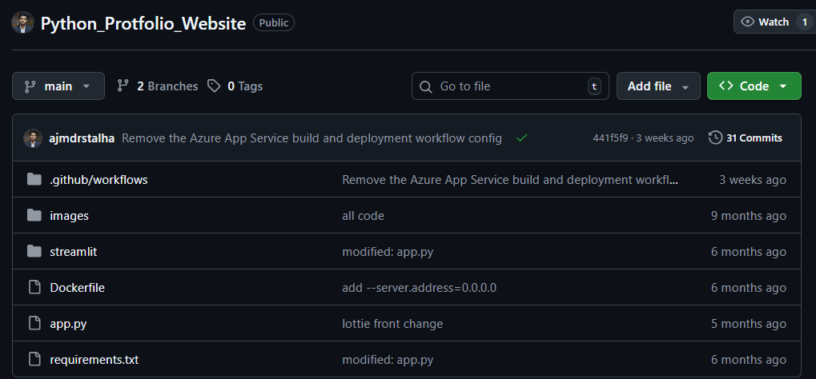This screenshot has width=816, height=379.
Task: Open the Python_Protfolio_Website repository title
Action: click(x=143, y=23)
